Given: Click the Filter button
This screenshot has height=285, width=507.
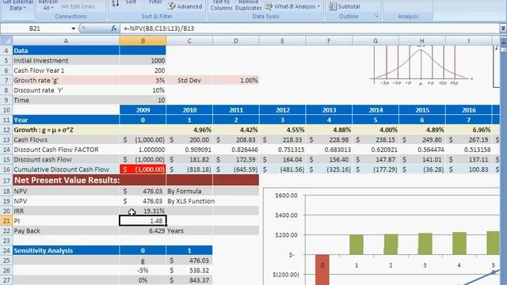Looking at the screenshot, I should coord(155,2).
